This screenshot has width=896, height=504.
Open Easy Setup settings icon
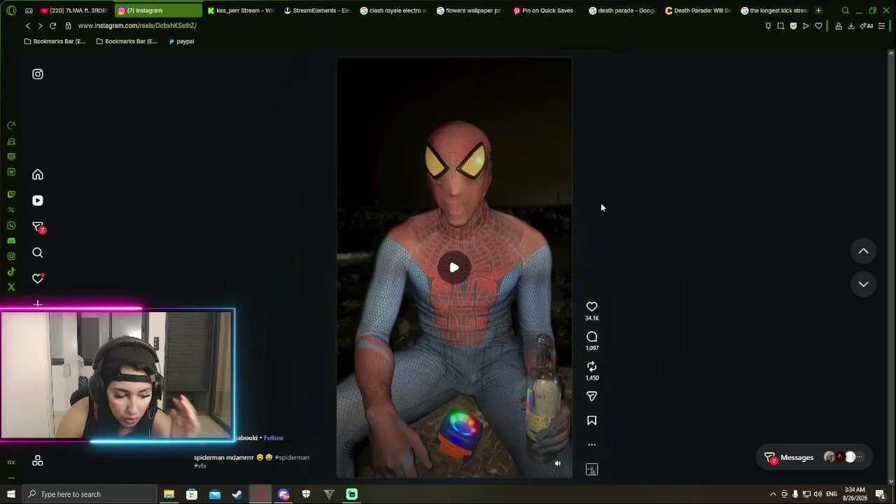click(x=881, y=26)
